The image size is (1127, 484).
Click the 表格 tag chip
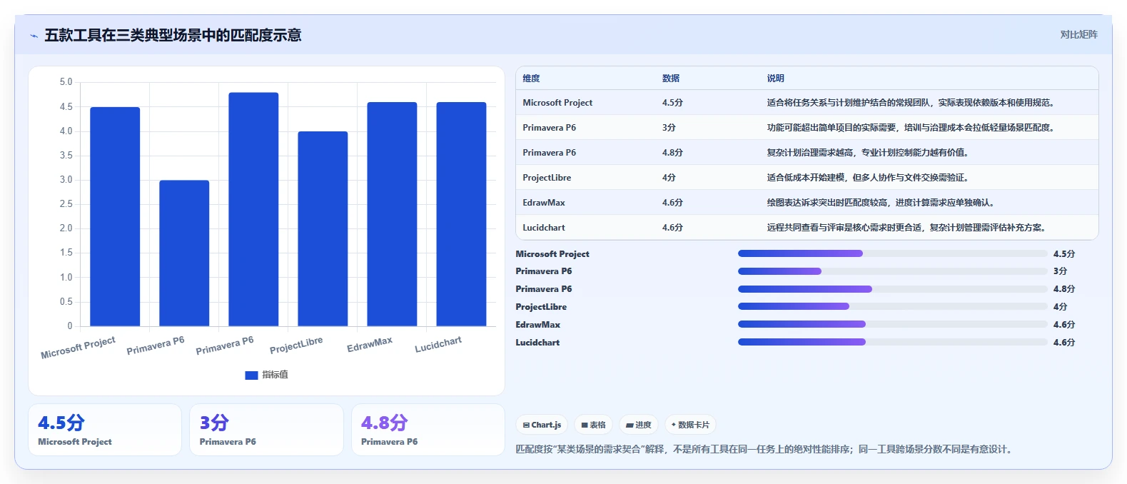click(593, 425)
